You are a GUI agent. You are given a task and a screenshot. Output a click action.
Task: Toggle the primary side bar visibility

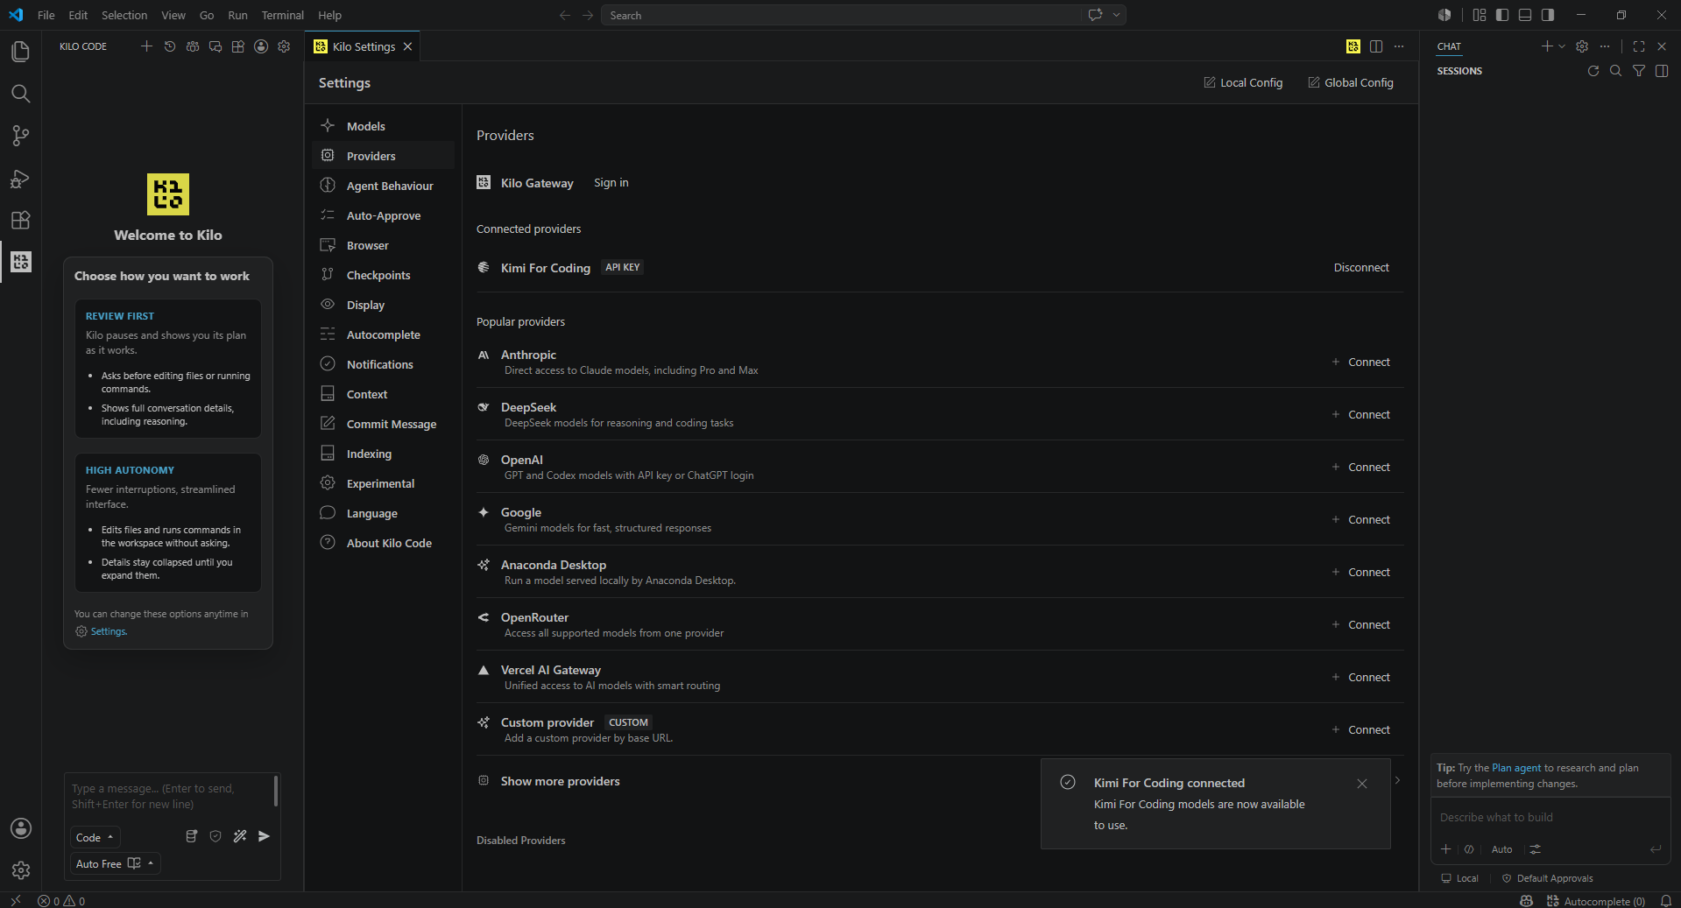(1502, 15)
